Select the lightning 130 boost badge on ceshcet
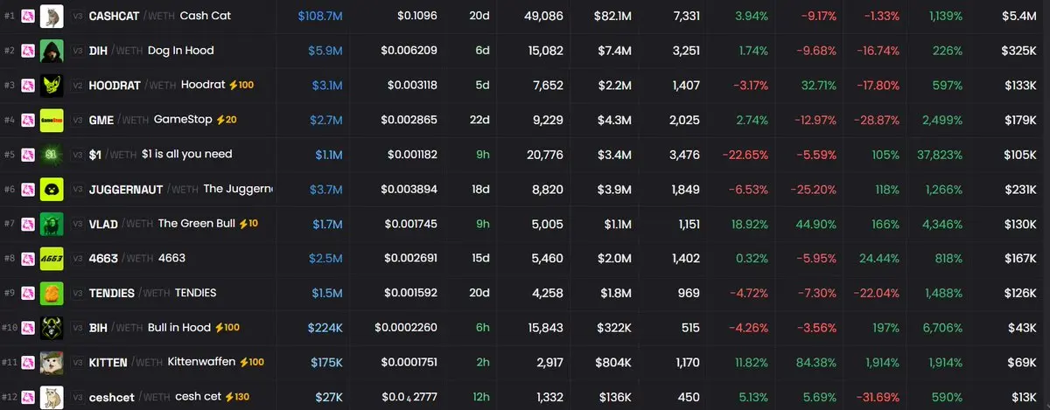 coord(236,397)
